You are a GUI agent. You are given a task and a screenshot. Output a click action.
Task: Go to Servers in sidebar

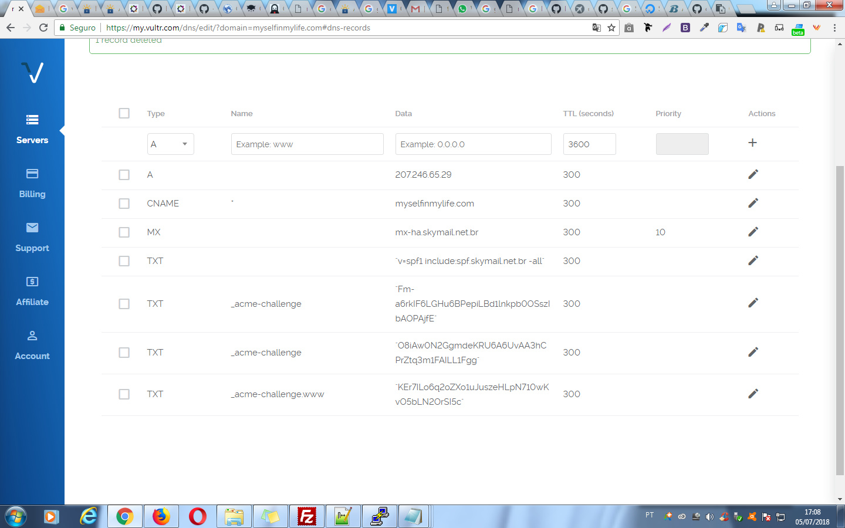32,140
